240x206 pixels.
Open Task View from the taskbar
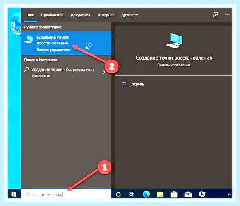pyautogui.click(x=132, y=194)
